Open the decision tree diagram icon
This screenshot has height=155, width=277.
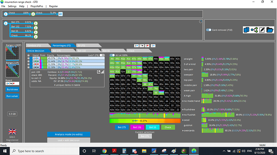(254, 30)
